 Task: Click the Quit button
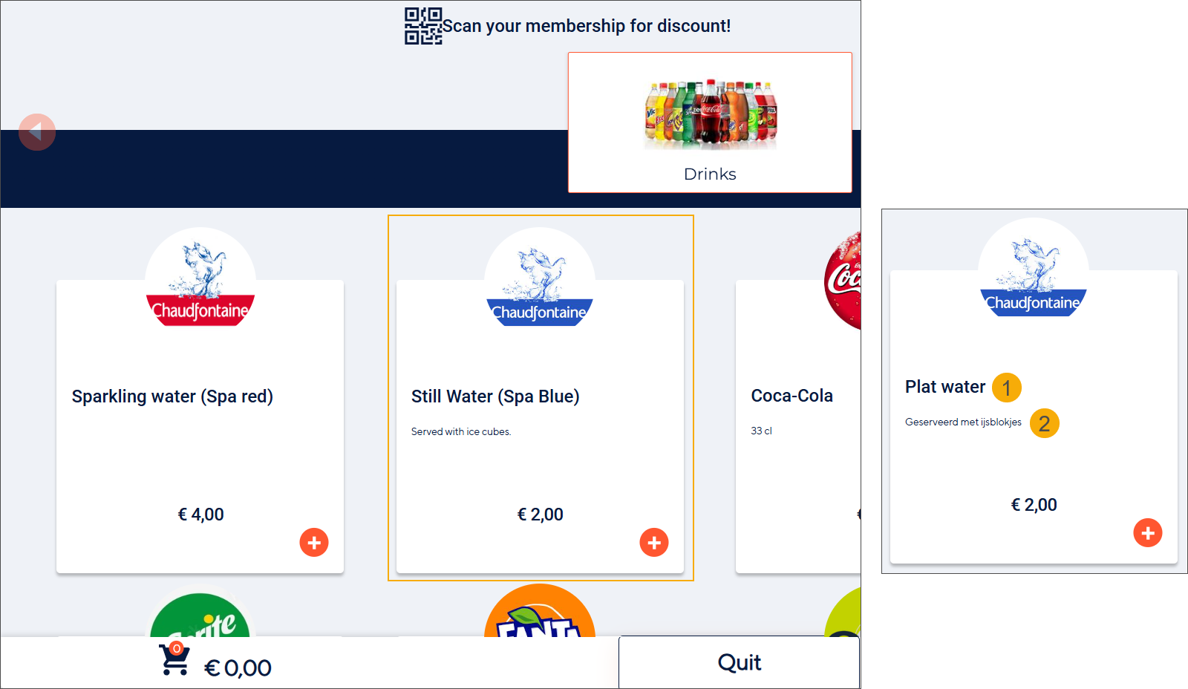739,662
